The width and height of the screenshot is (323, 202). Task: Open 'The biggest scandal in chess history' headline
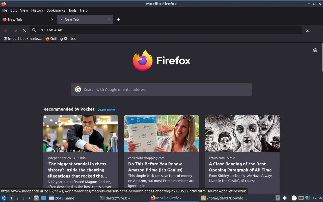coord(77,170)
